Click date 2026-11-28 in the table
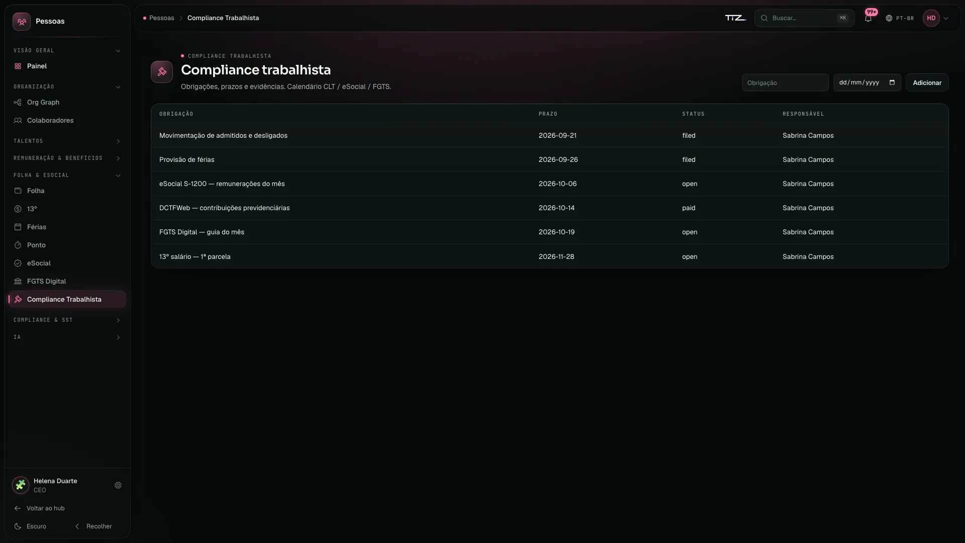 tap(556, 257)
